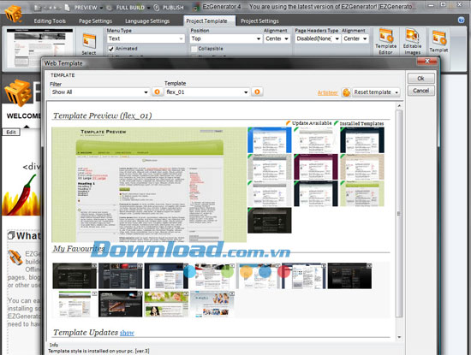Select the maroon installed template thumbnail
This screenshot has height=355, width=471.
click(x=316, y=167)
